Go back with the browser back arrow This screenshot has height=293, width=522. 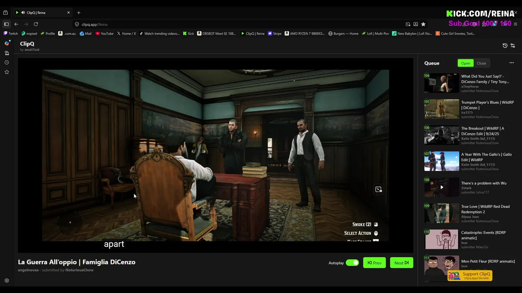(x=16, y=24)
